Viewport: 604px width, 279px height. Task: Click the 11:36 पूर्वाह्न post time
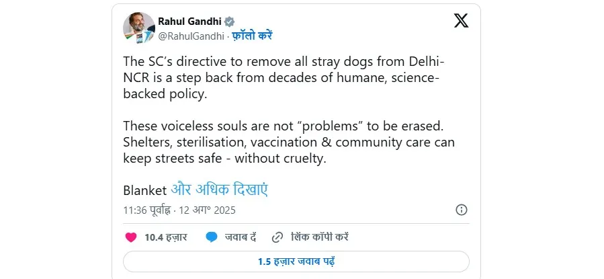pyautogui.click(x=147, y=210)
